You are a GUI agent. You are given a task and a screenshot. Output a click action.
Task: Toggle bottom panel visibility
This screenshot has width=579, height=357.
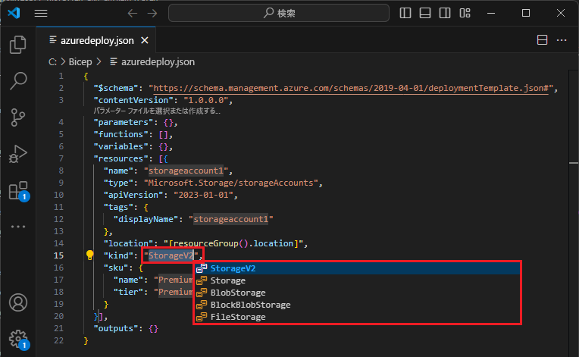pos(425,14)
